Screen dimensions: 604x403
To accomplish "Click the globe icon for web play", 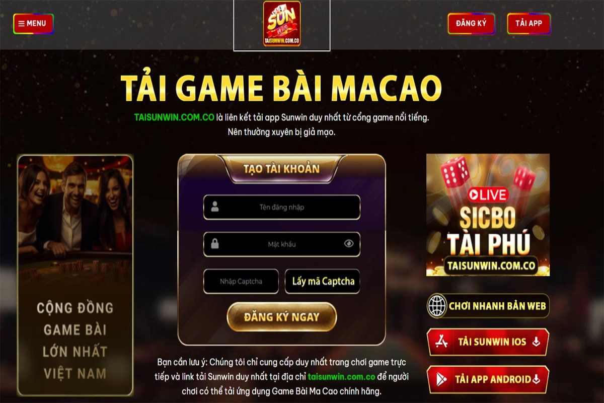I will point(437,306).
